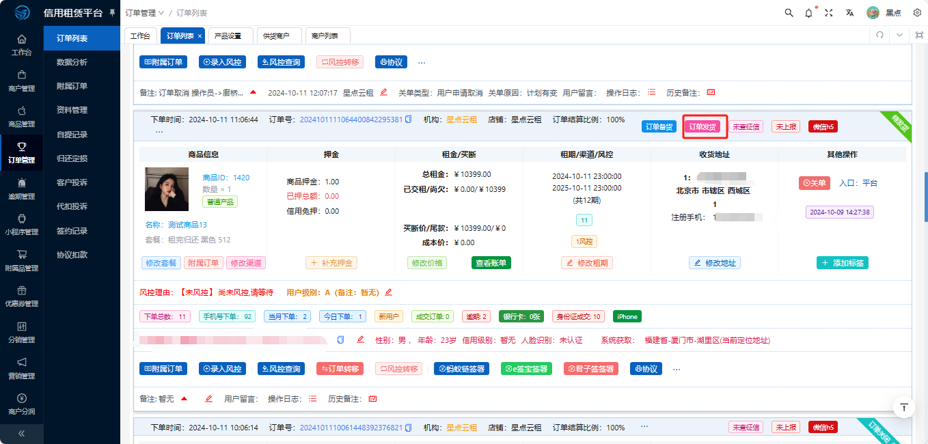Switch to the 工作台 tab

tap(140, 36)
